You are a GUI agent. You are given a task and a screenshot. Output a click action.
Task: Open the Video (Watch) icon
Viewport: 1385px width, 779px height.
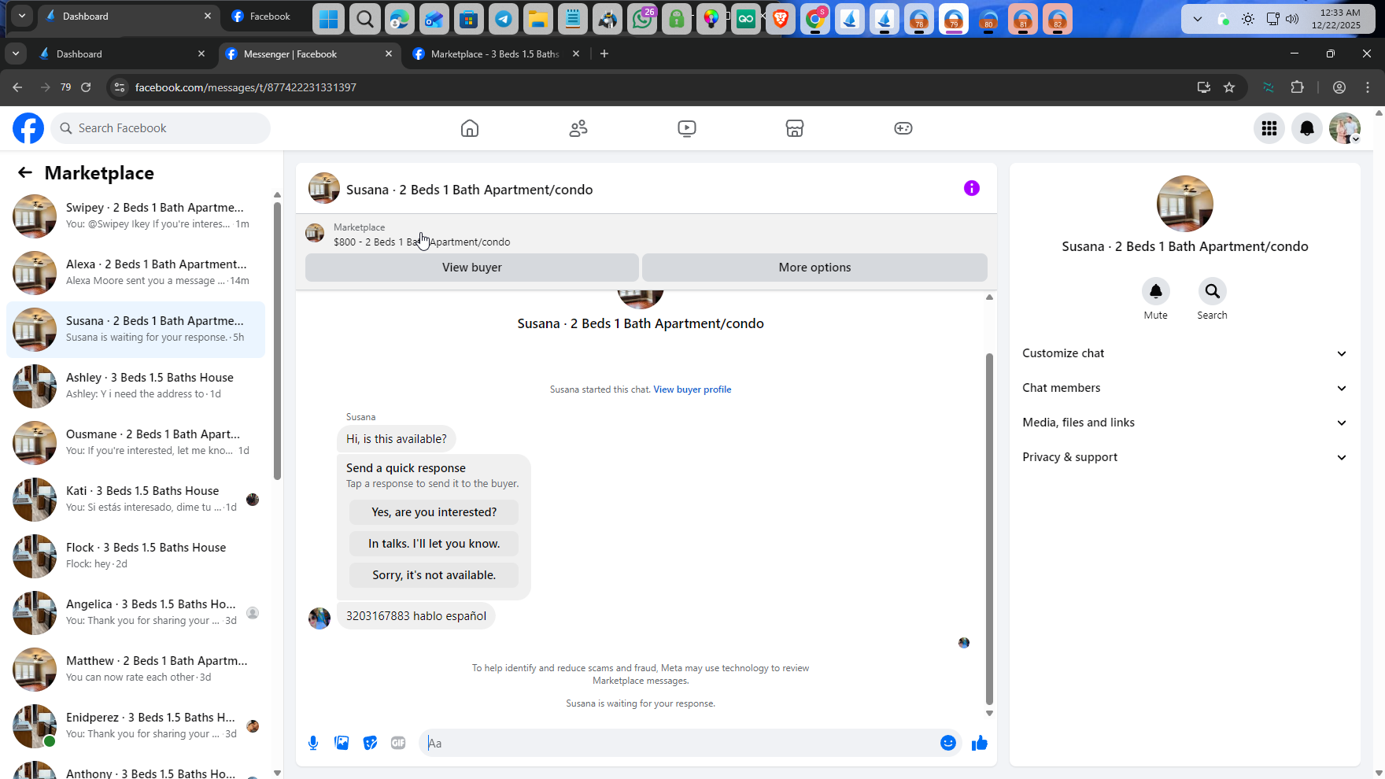tap(687, 128)
